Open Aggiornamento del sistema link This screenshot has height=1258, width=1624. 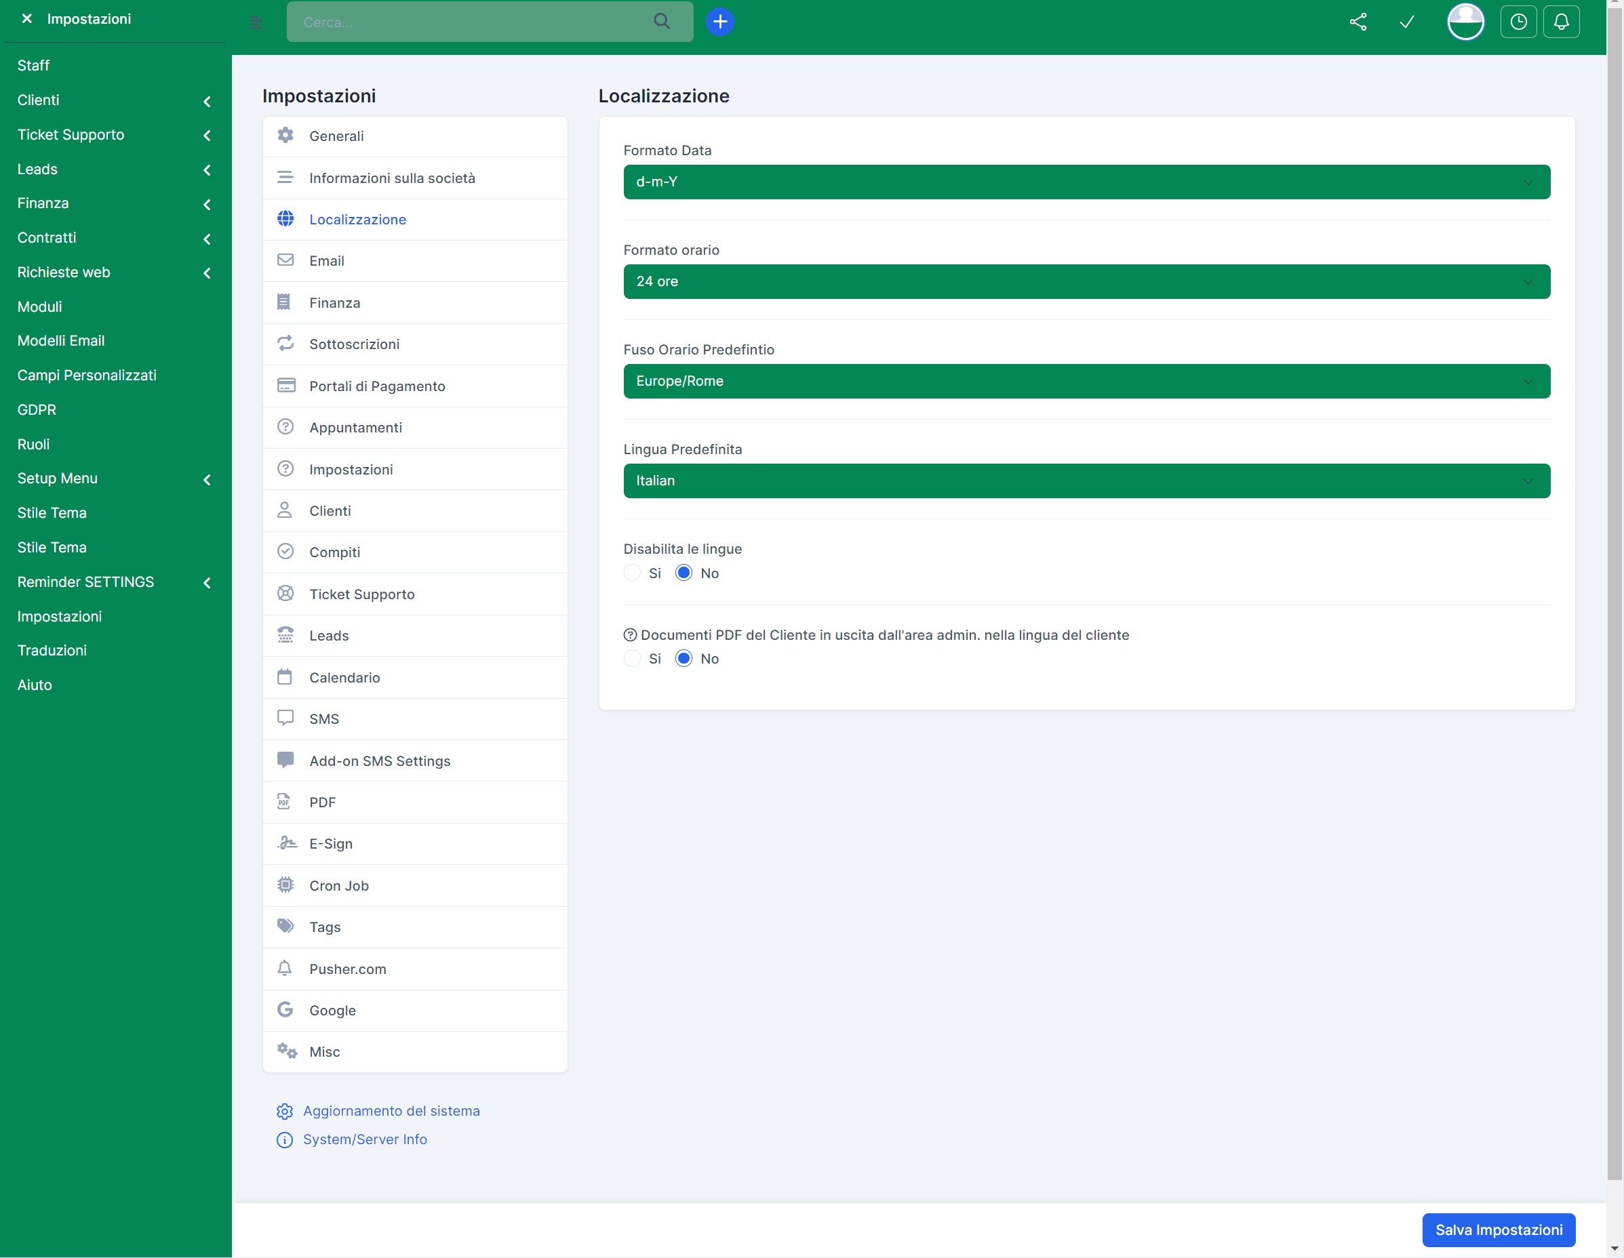tap(391, 1111)
